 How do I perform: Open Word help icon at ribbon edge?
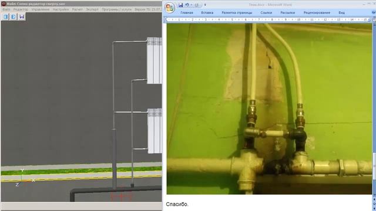click(x=374, y=12)
